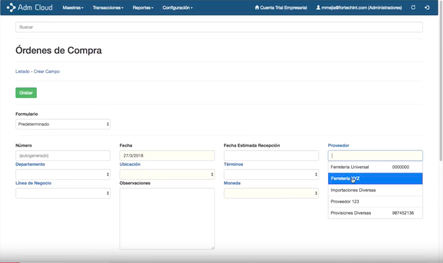Open the Formulario dropdown
This screenshot has height=263, width=443.
click(63, 124)
